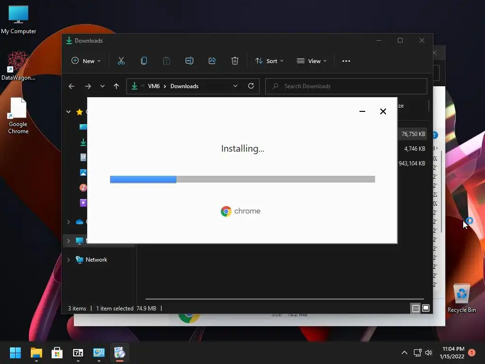The width and height of the screenshot is (485, 364).
Task: Open the Sort dropdown menu
Action: point(269,61)
